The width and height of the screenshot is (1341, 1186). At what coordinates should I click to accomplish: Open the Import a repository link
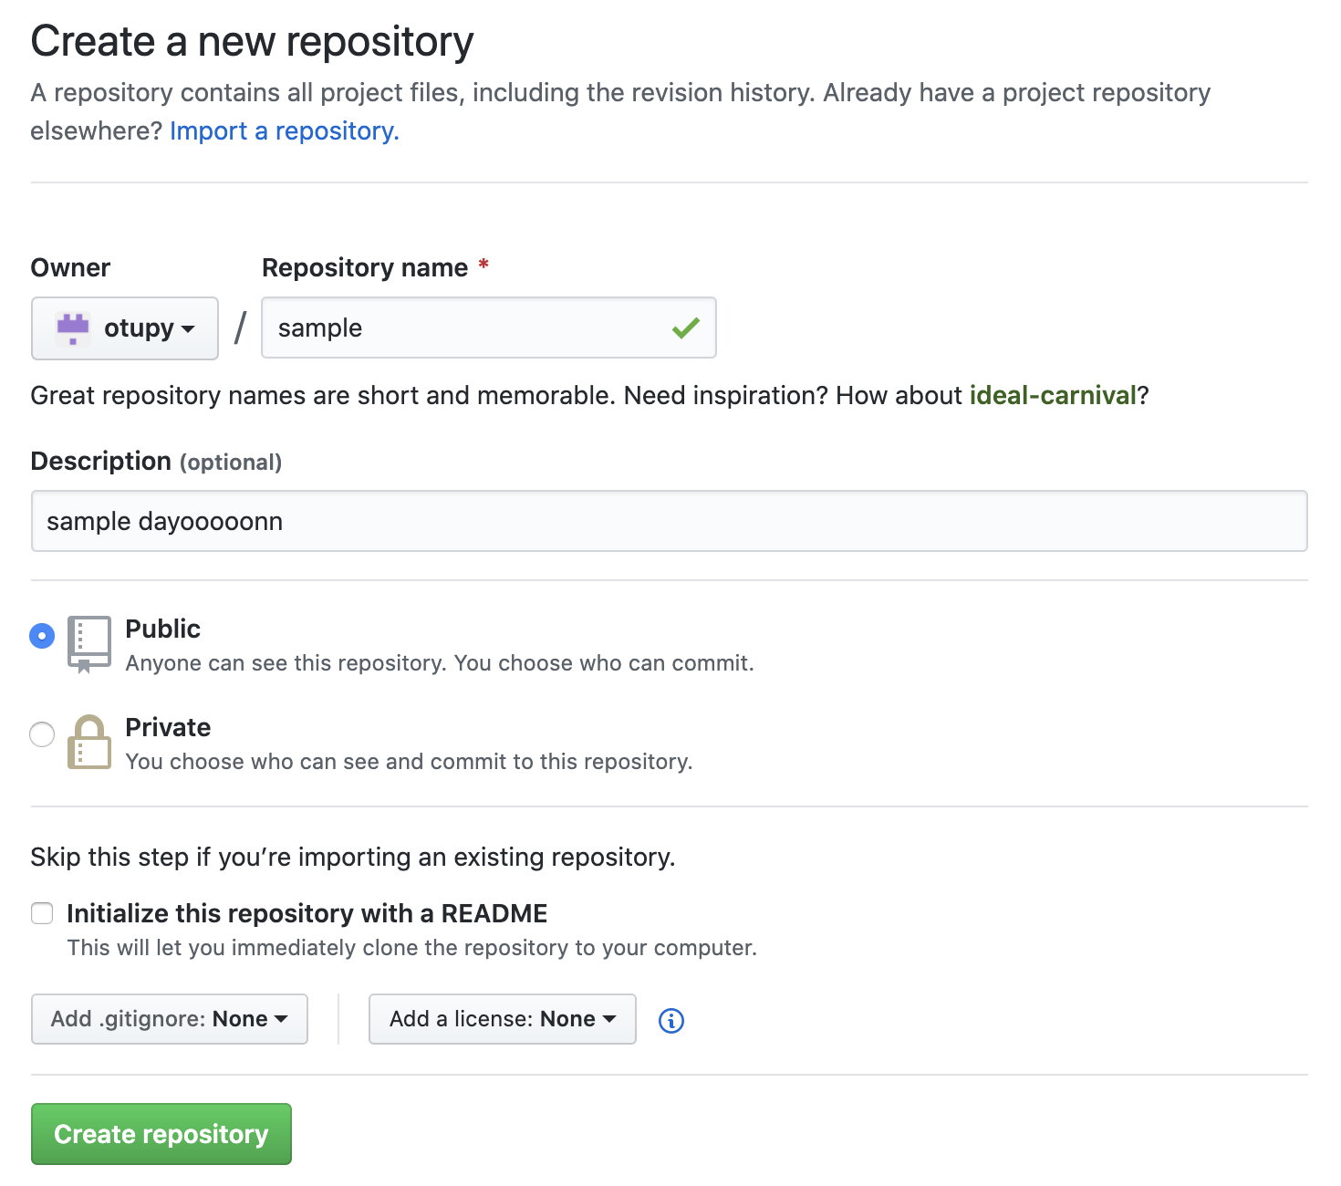point(285,131)
